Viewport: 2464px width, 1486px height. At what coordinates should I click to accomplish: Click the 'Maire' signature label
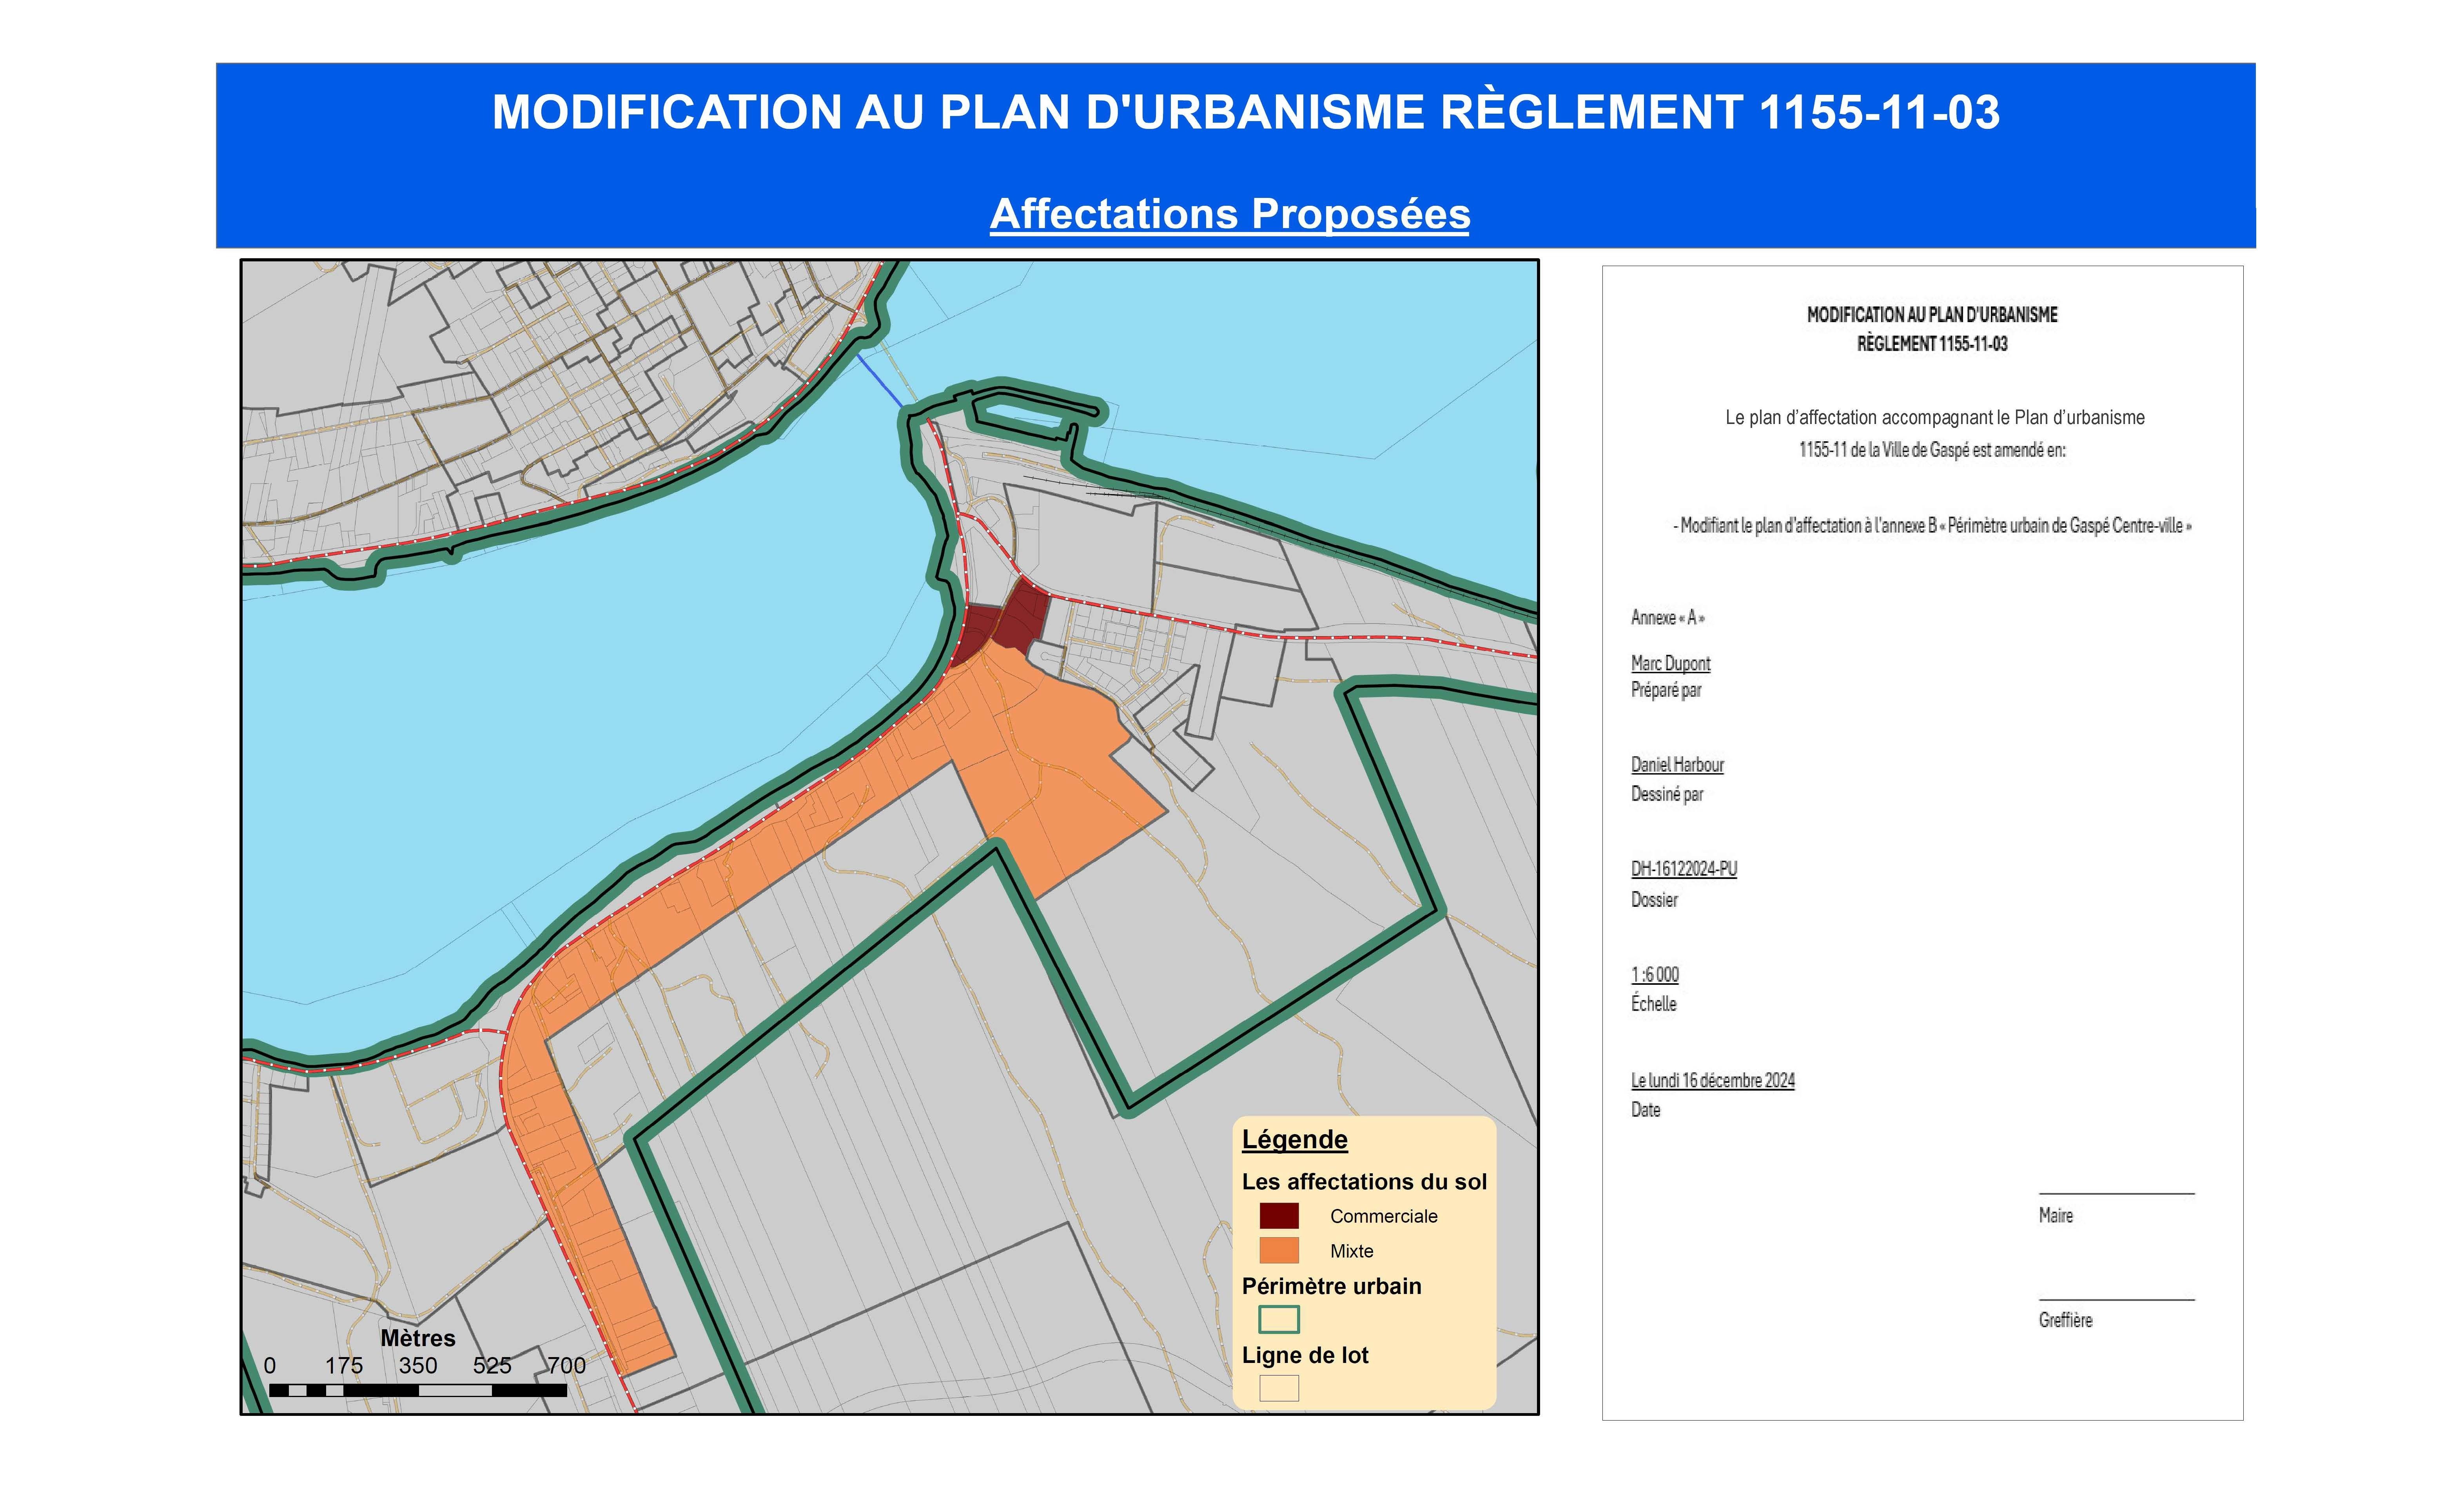tap(2056, 1216)
